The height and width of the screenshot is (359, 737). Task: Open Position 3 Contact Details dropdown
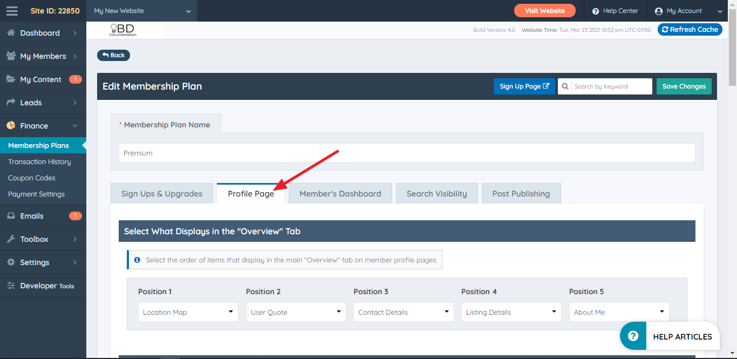pos(404,312)
